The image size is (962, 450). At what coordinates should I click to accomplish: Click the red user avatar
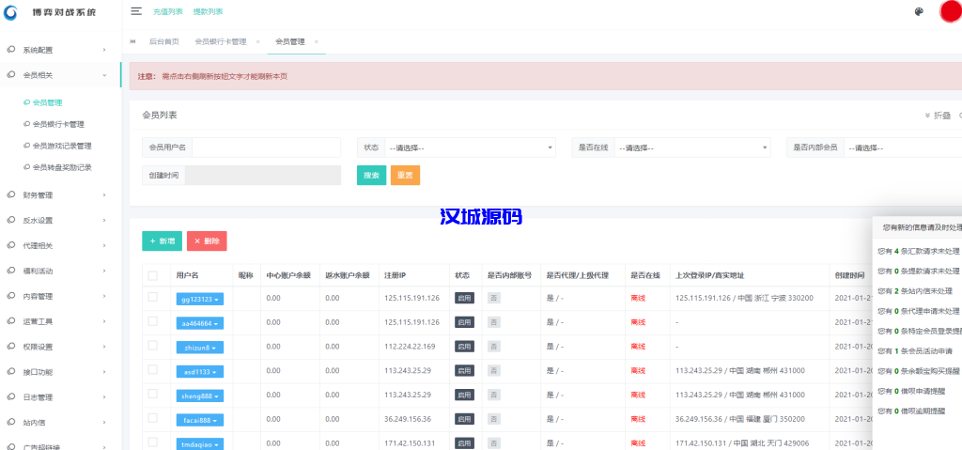951,11
